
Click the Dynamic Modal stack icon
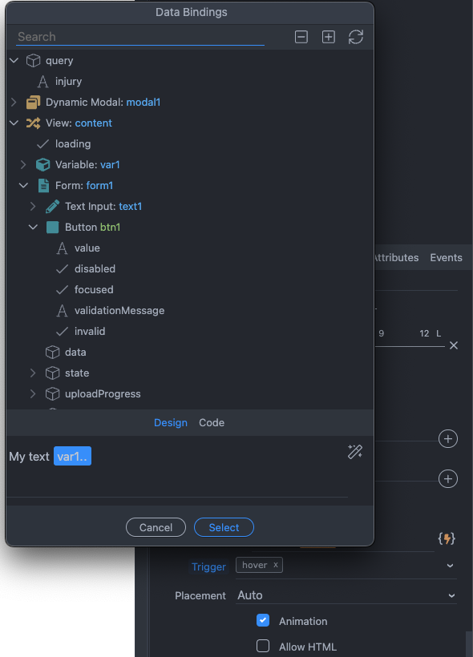click(32, 102)
